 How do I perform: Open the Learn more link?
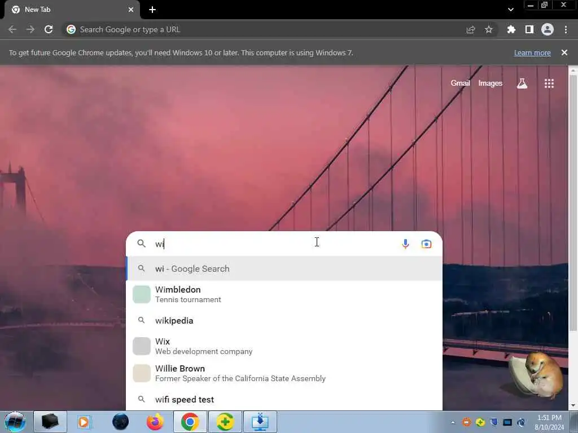[532, 52]
